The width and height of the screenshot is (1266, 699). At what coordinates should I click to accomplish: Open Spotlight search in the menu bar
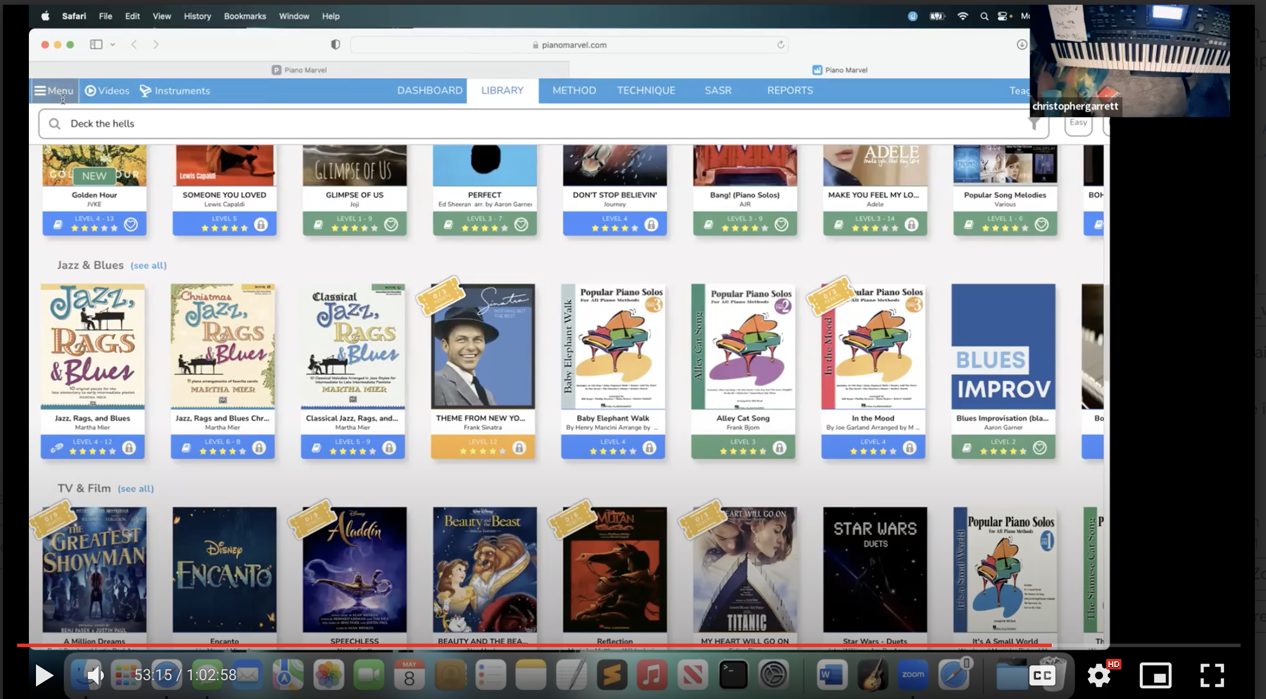984,16
